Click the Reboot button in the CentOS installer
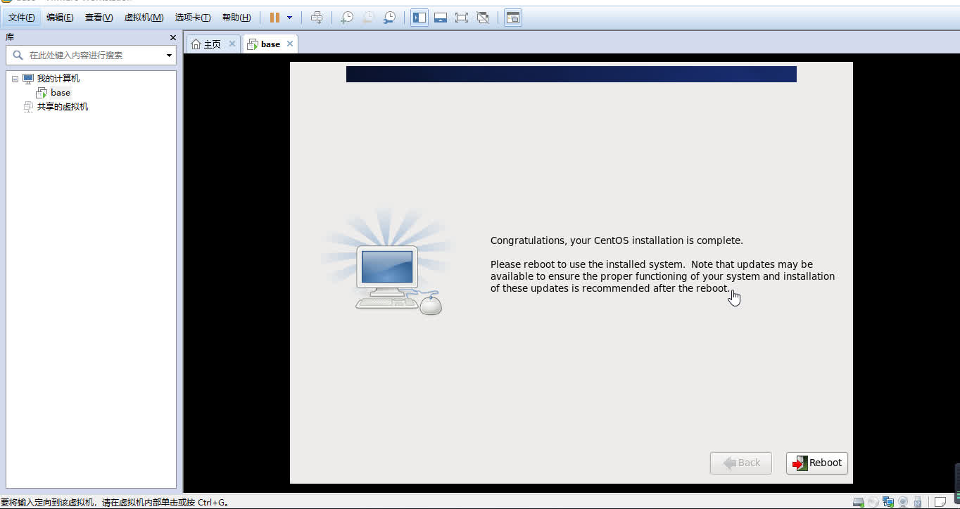The height and width of the screenshot is (509, 960). pyautogui.click(x=816, y=463)
